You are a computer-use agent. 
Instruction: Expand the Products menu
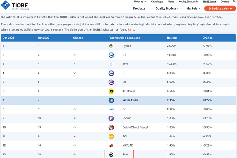coord(140,8)
